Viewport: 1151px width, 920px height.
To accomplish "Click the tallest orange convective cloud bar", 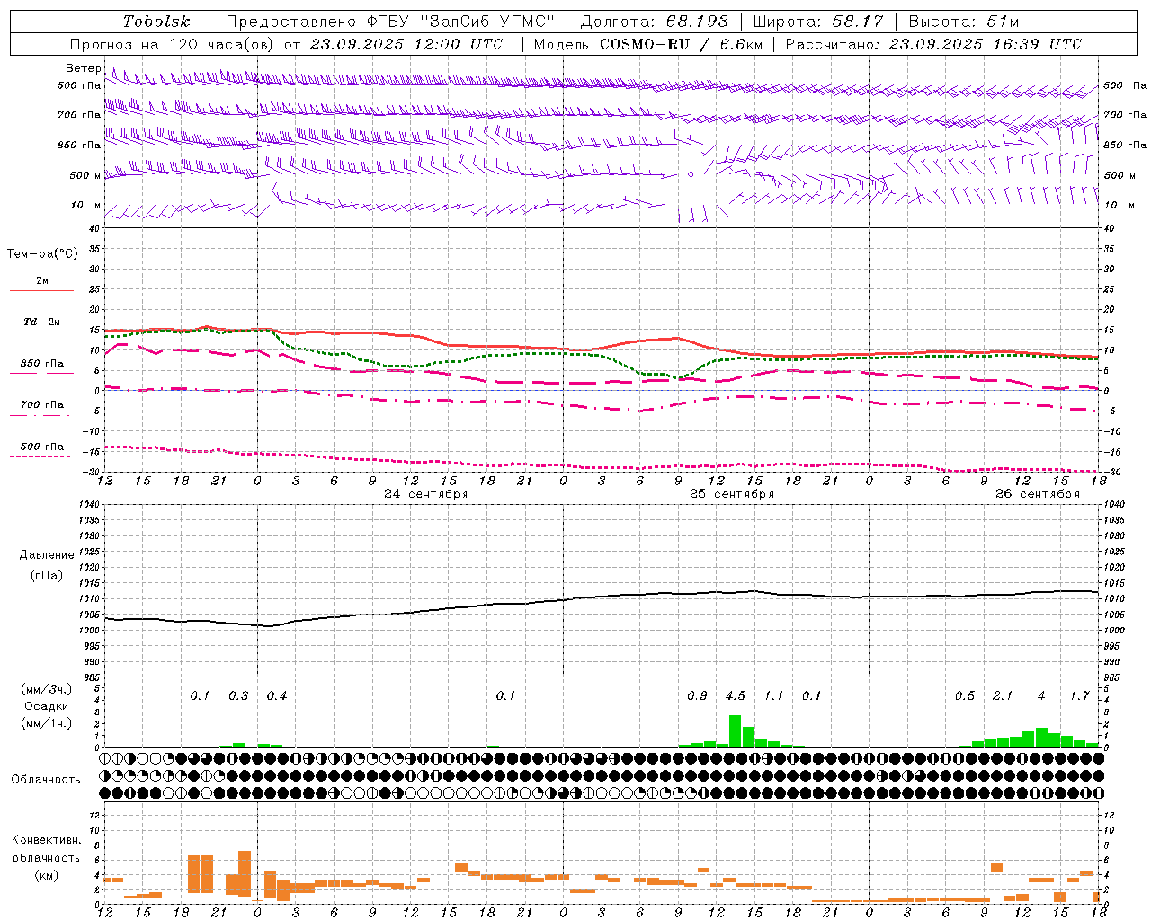I will [x=245, y=873].
